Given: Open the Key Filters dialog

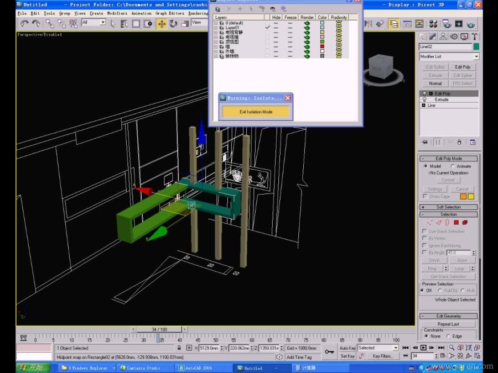Looking at the screenshot, I should [x=382, y=356].
